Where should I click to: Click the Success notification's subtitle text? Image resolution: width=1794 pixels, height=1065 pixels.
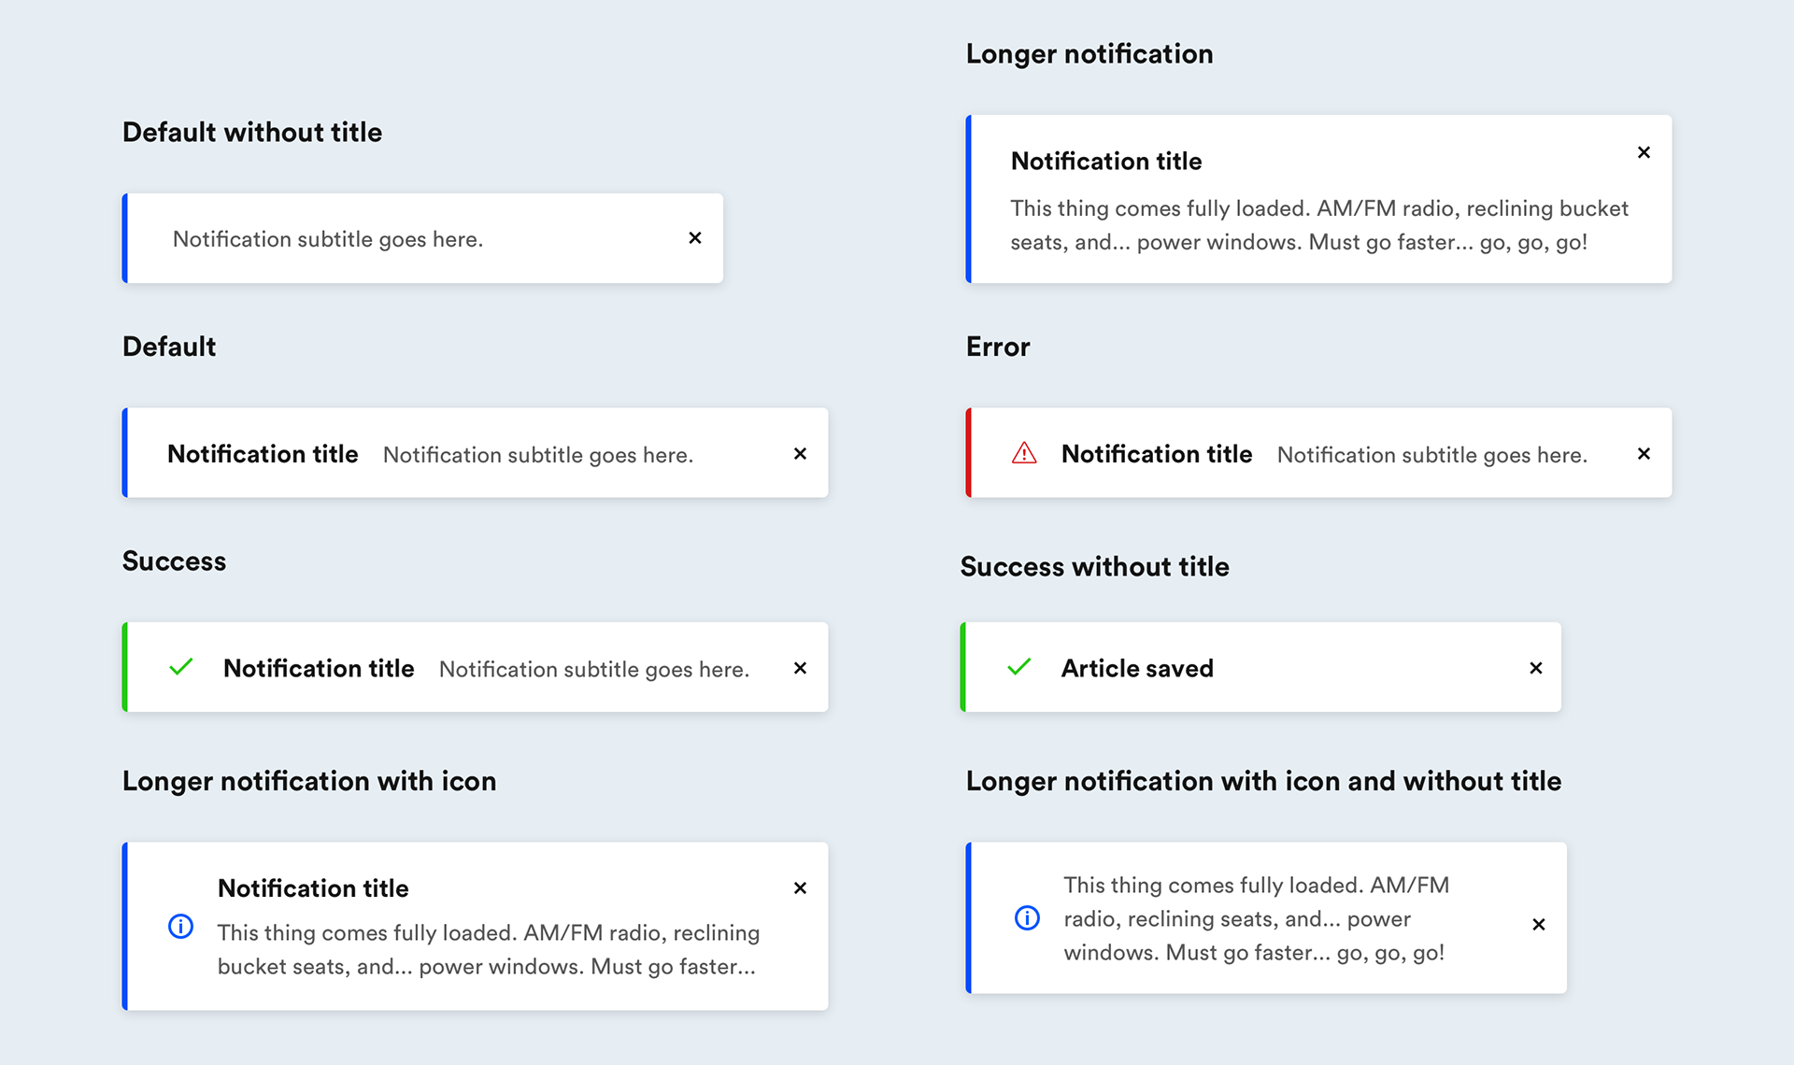pyautogui.click(x=594, y=669)
